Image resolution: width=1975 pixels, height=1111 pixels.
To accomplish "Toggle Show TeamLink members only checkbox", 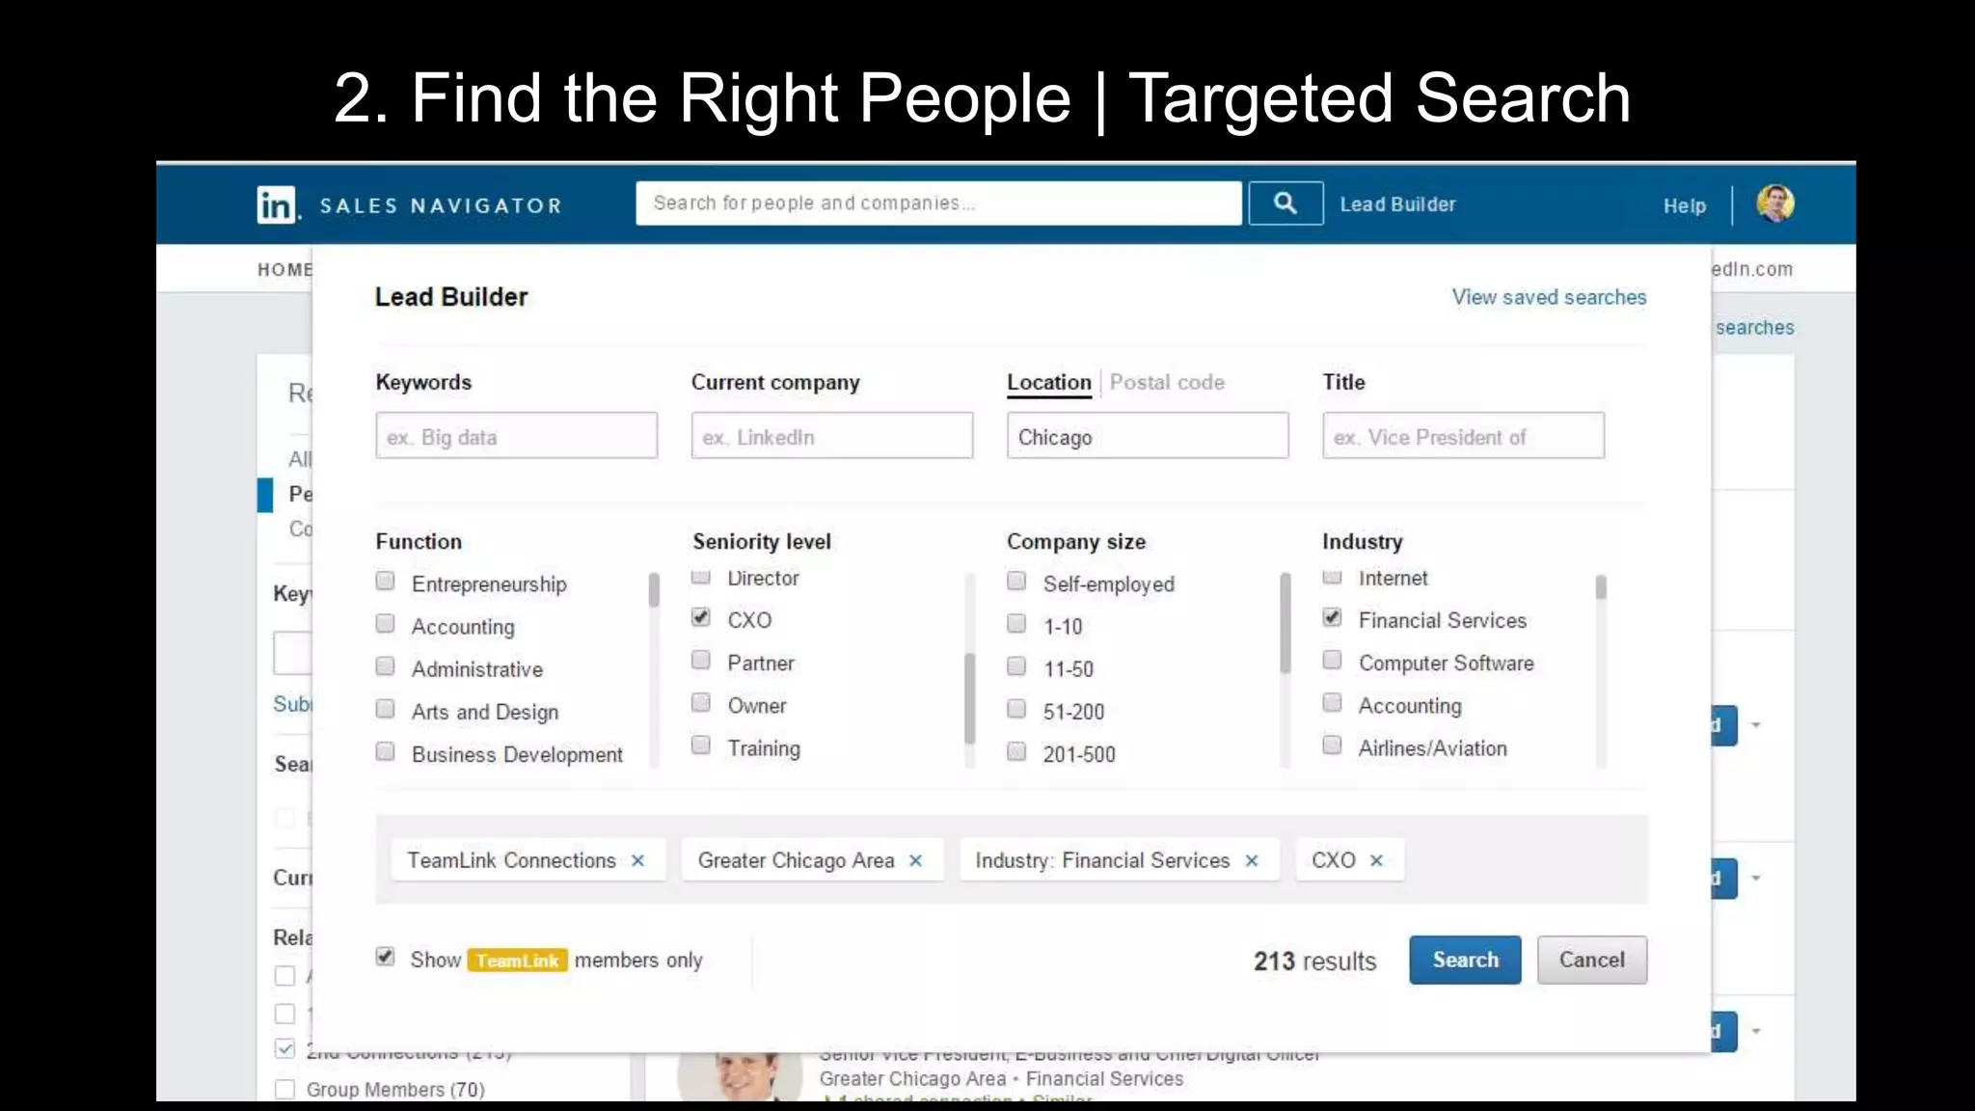I will pyautogui.click(x=385, y=957).
